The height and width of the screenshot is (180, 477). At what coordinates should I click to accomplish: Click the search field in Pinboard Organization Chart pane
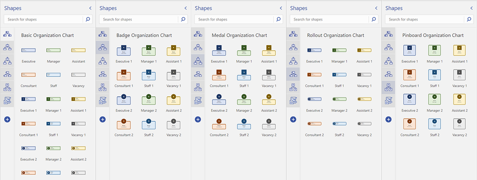pos(424,20)
